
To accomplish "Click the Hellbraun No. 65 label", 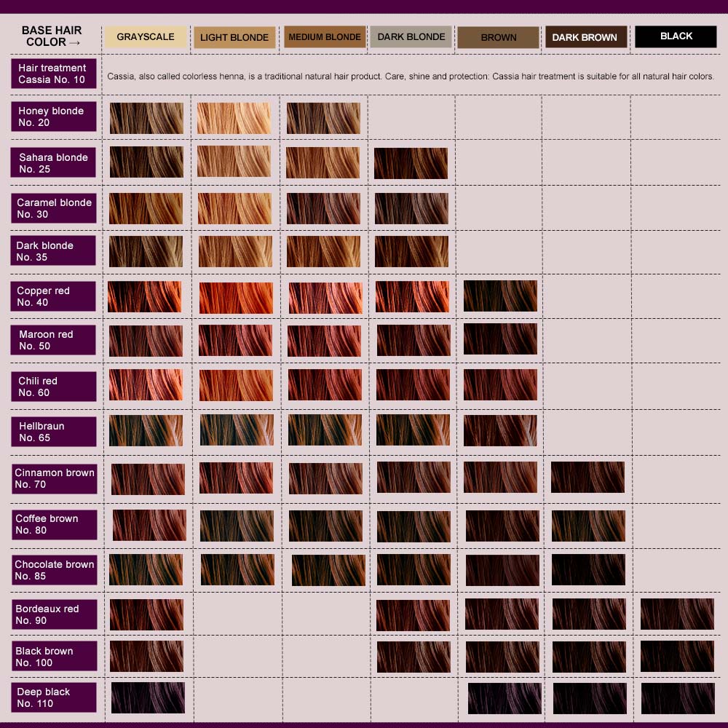I will point(54,432).
